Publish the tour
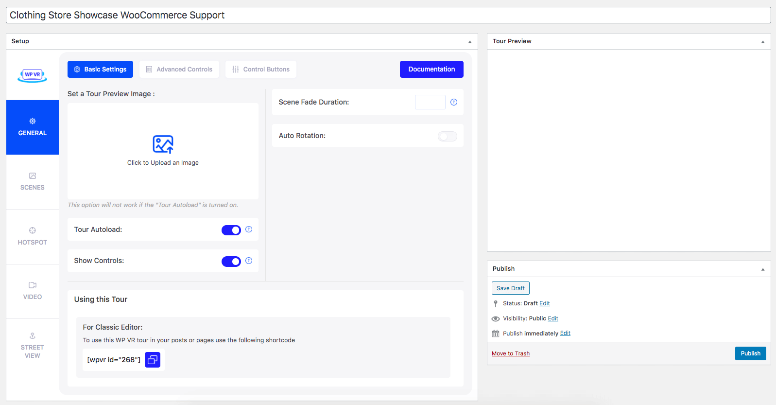Image resolution: width=776 pixels, height=405 pixels. click(x=751, y=353)
